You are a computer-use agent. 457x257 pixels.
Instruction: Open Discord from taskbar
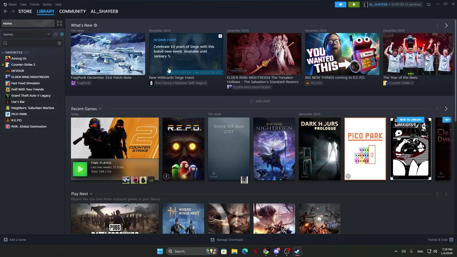tap(276, 251)
